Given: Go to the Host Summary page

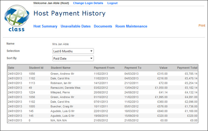Looking at the screenshot, I should [45, 26].
